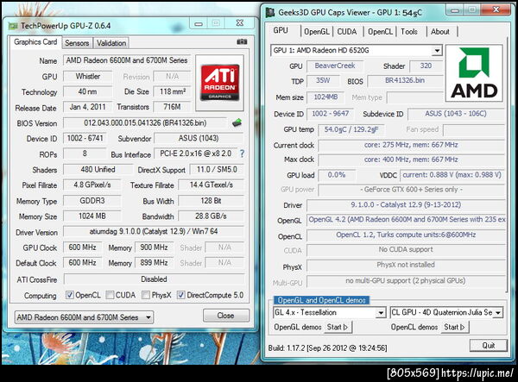The image size is (518, 382).
Task: Click the Close button in GPU-Z
Action: pyautogui.click(x=226, y=316)
